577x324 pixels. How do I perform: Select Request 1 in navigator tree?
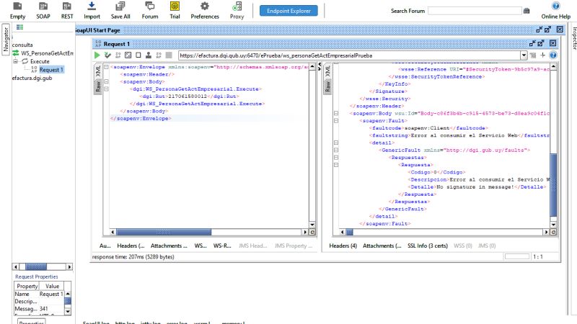click(x=51, y=69)
